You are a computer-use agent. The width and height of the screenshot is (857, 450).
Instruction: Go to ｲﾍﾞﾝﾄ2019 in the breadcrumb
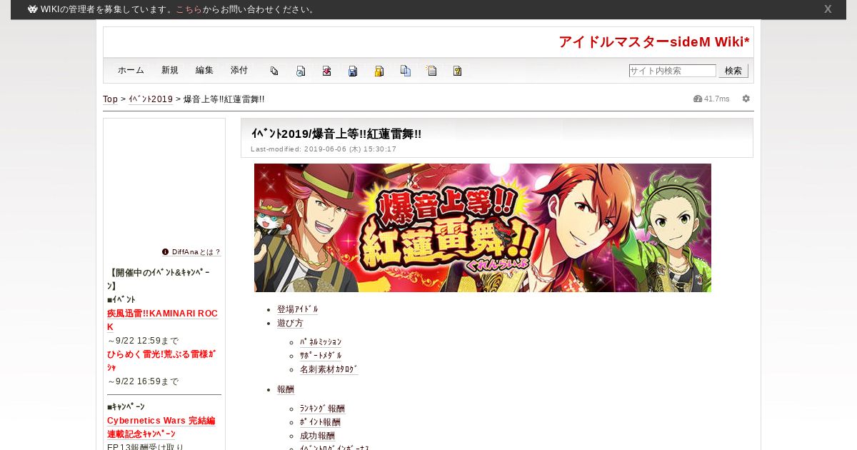coord(151,99)
